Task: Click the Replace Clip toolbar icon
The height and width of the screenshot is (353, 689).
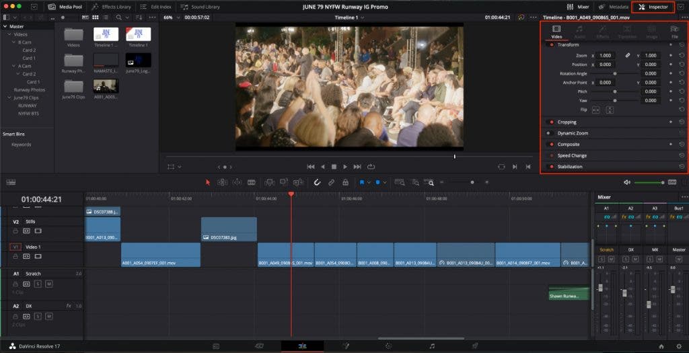Action: [298, 182]
